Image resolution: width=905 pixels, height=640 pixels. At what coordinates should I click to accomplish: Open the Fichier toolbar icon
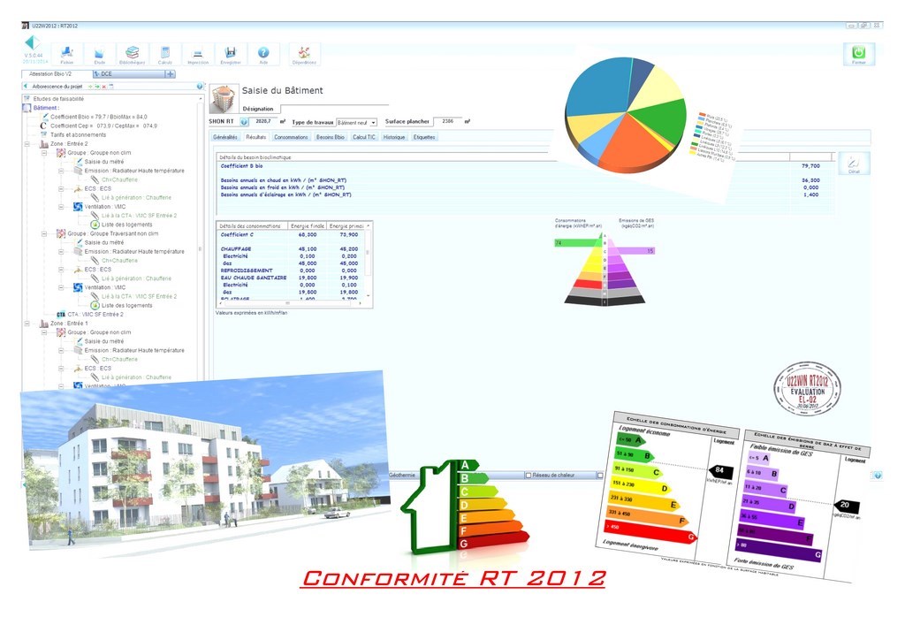(67, 54)
